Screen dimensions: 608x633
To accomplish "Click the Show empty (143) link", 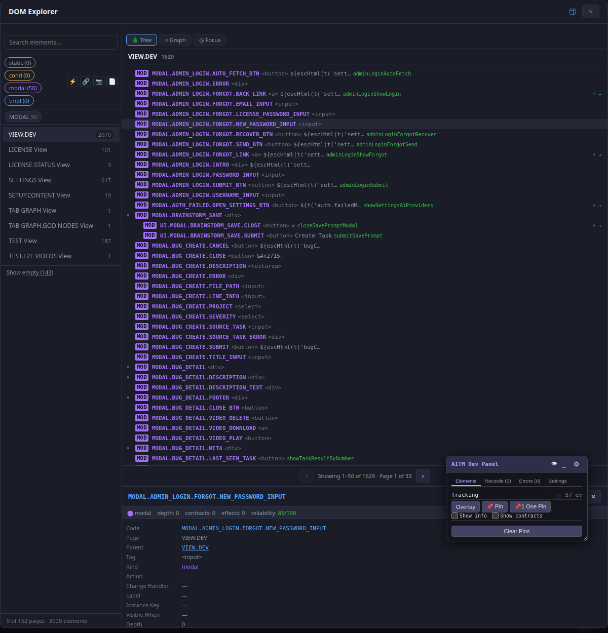I will click(30, 272).
